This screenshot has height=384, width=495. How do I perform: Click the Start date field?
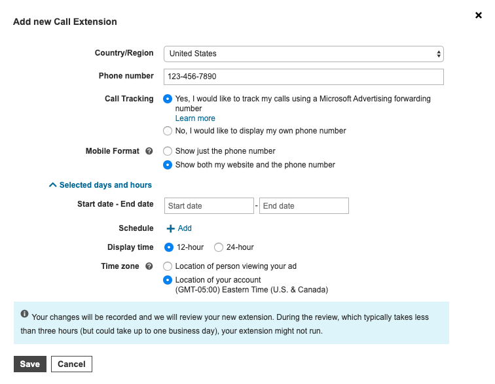pyautogui.click(x=209, y=206)
